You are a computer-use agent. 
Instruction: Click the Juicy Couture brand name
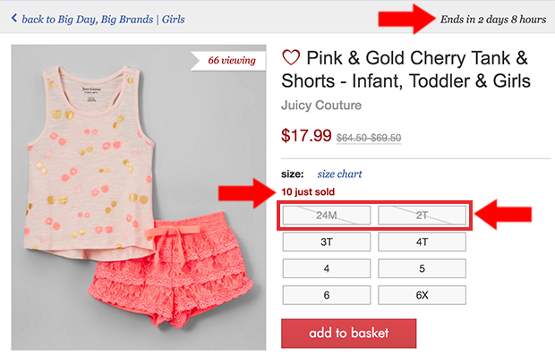point(321,105)
